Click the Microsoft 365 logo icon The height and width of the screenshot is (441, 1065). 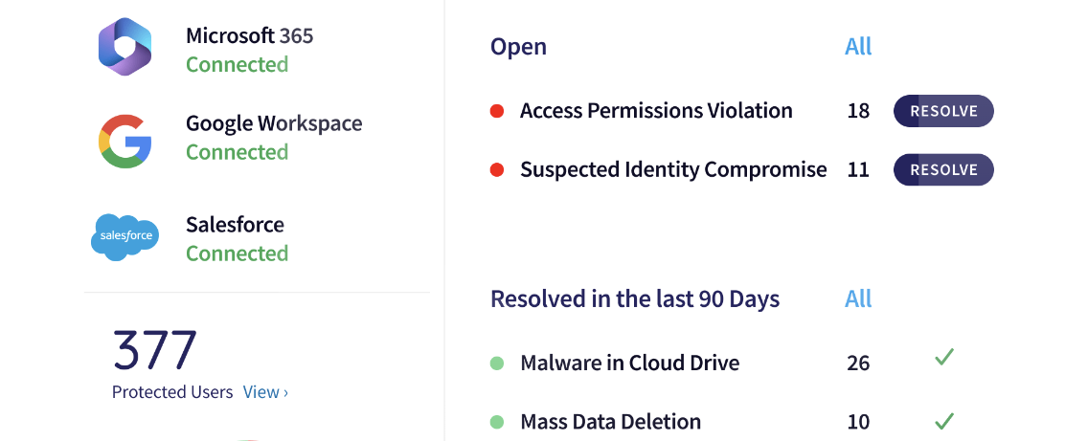[x=125, y=47]
